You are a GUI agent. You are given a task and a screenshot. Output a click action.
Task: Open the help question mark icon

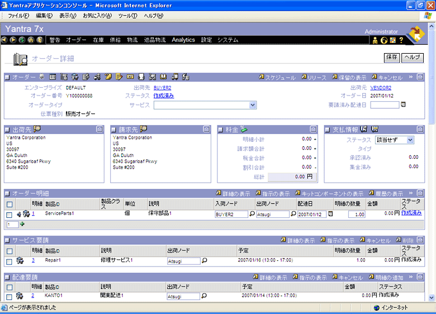coord(401,40)
